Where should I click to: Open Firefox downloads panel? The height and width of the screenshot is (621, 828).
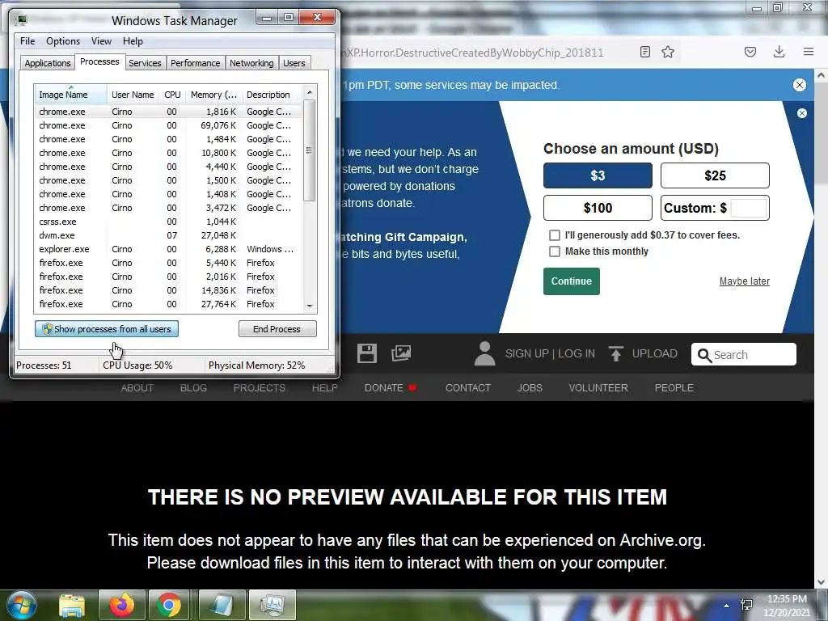(x=779, y=52)
